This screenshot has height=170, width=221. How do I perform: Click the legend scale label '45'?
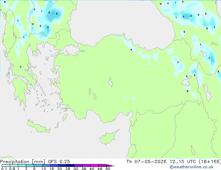click(x=100, y=169)
